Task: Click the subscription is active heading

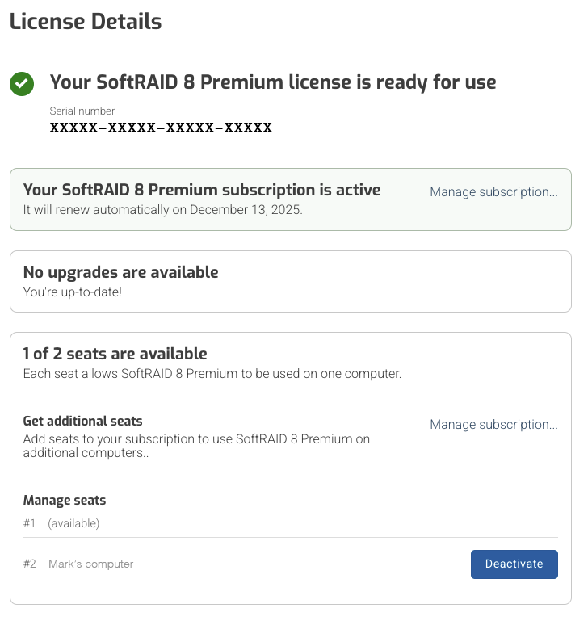Action: tap(202, 191)
